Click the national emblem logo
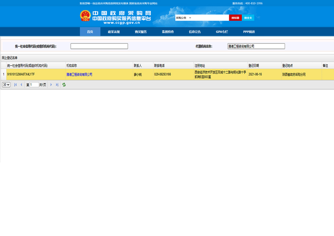The width and height of the screenshot is (334, 236). click(x=85, y=16)
